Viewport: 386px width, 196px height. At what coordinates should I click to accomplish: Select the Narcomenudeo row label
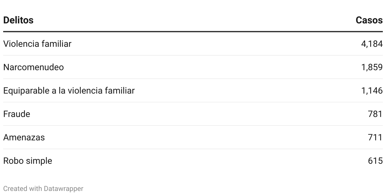pos(34,67)
